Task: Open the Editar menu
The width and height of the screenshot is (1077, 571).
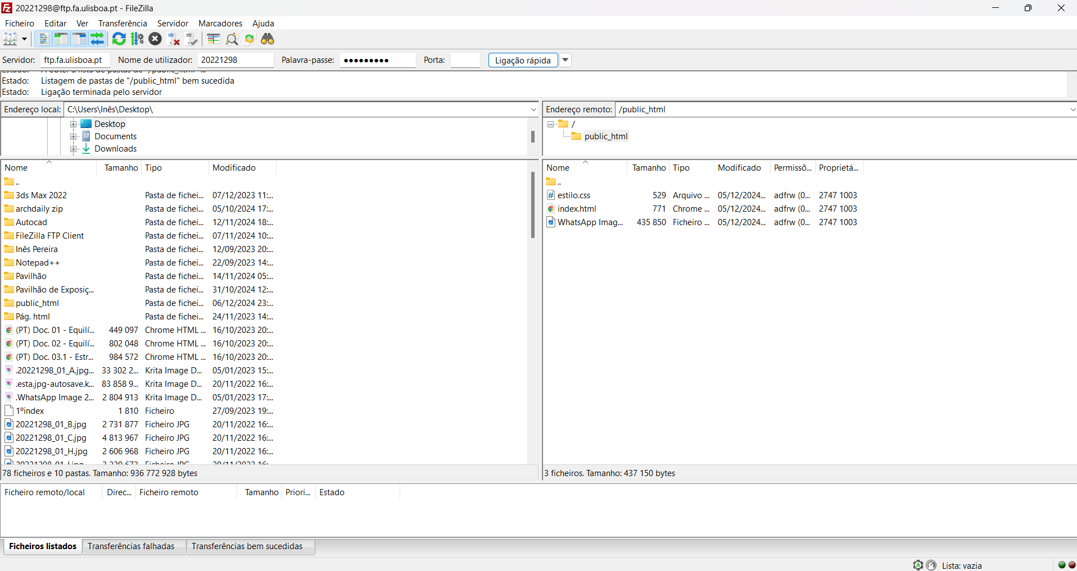Action: (55, 23)
